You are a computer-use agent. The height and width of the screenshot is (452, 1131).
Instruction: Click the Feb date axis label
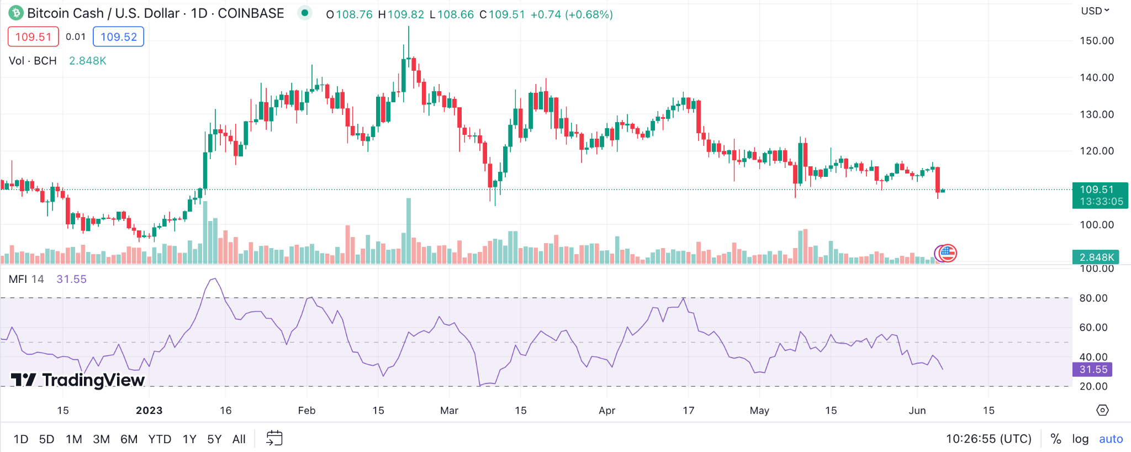click(x=306, y=411)
